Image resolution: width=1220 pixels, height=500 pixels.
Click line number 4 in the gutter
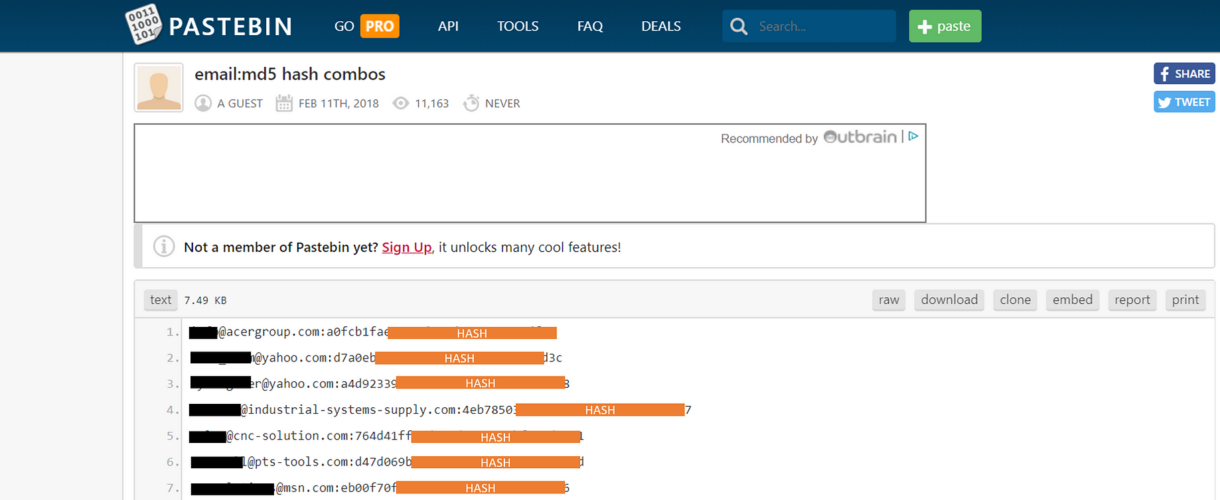coord(173,410)
